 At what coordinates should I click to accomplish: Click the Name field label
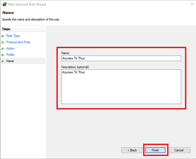tap(66, 53)
